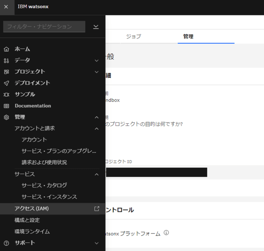
Task: Expand the プロジェクト menu chevron
Action: click(97, 72)
